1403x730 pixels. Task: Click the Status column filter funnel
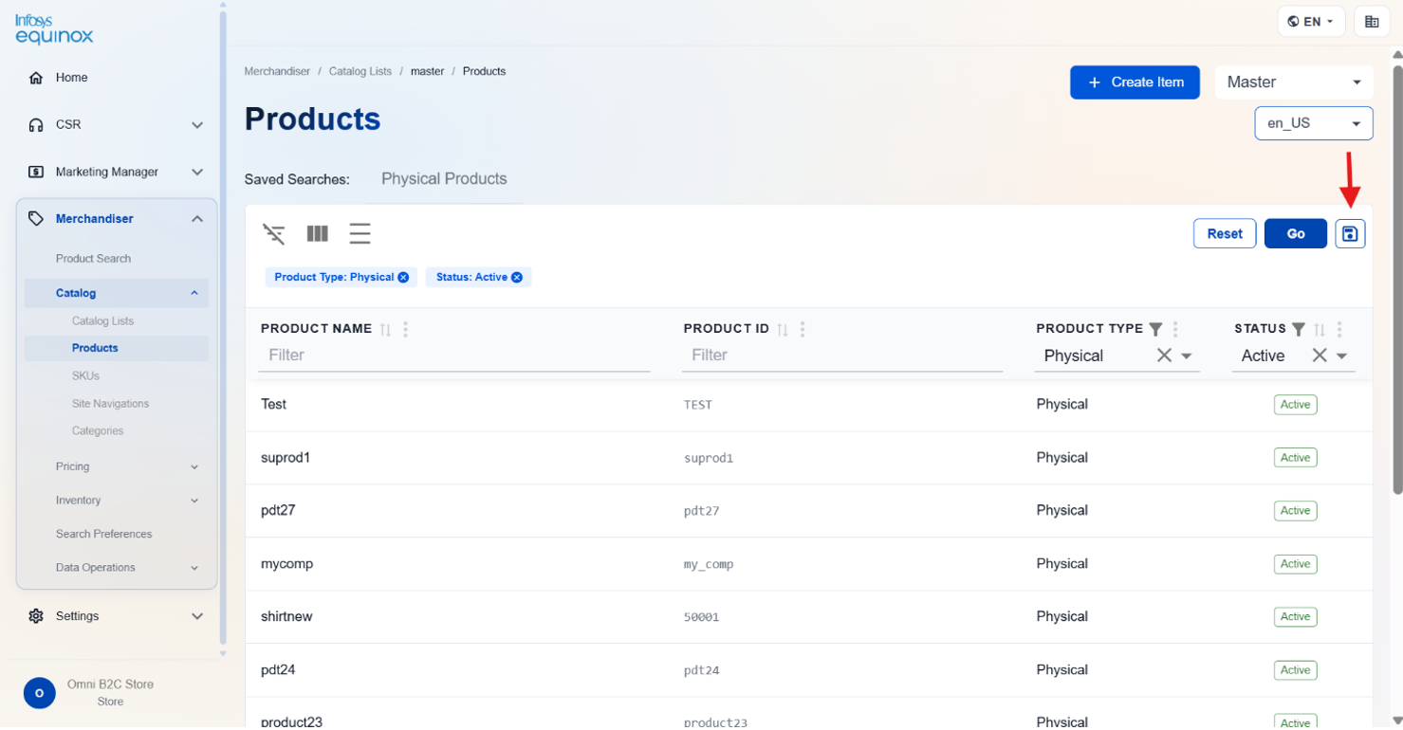[1299, 329]
